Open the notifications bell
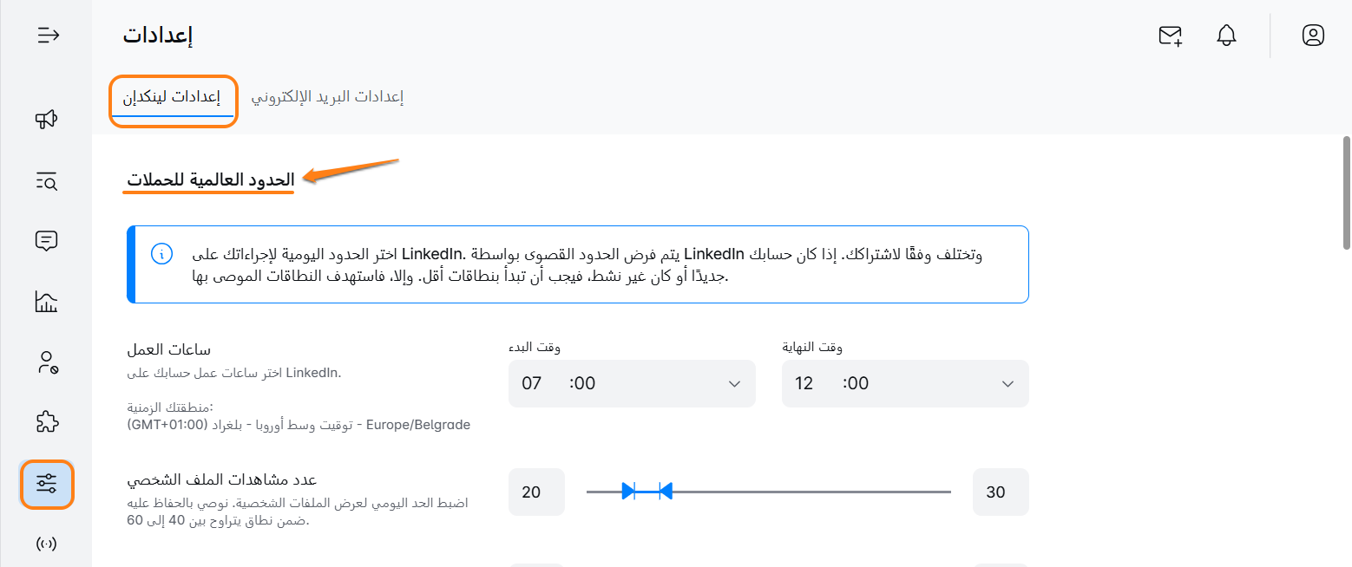 [1226, 36]
